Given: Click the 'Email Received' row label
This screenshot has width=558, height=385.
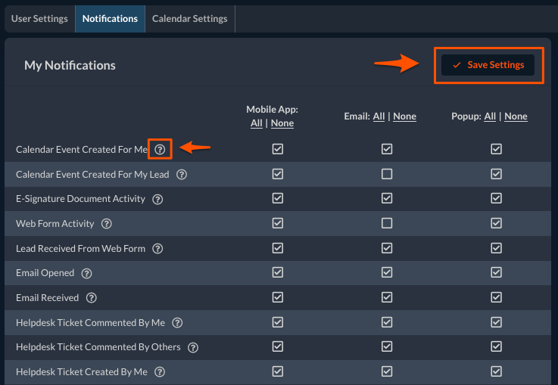Looking at the screenshot, I should point(48,298).
